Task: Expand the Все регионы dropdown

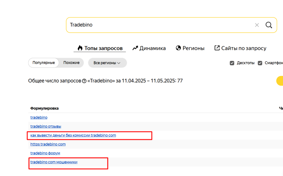Action: [x=108, y=63]
